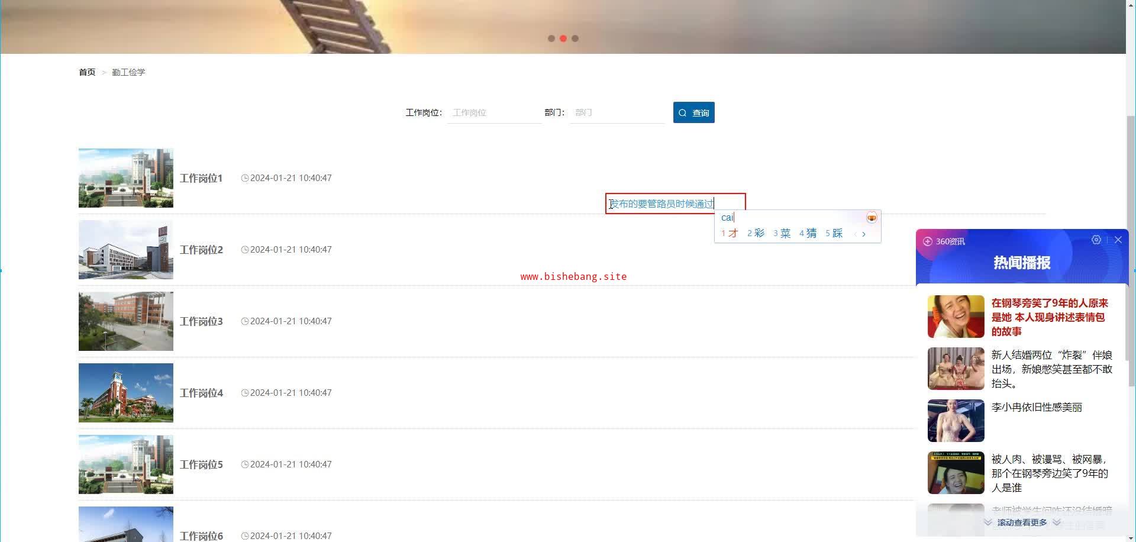Open thumbnail for 李小冉依旧性感美丽 news

tap(956, 421)
